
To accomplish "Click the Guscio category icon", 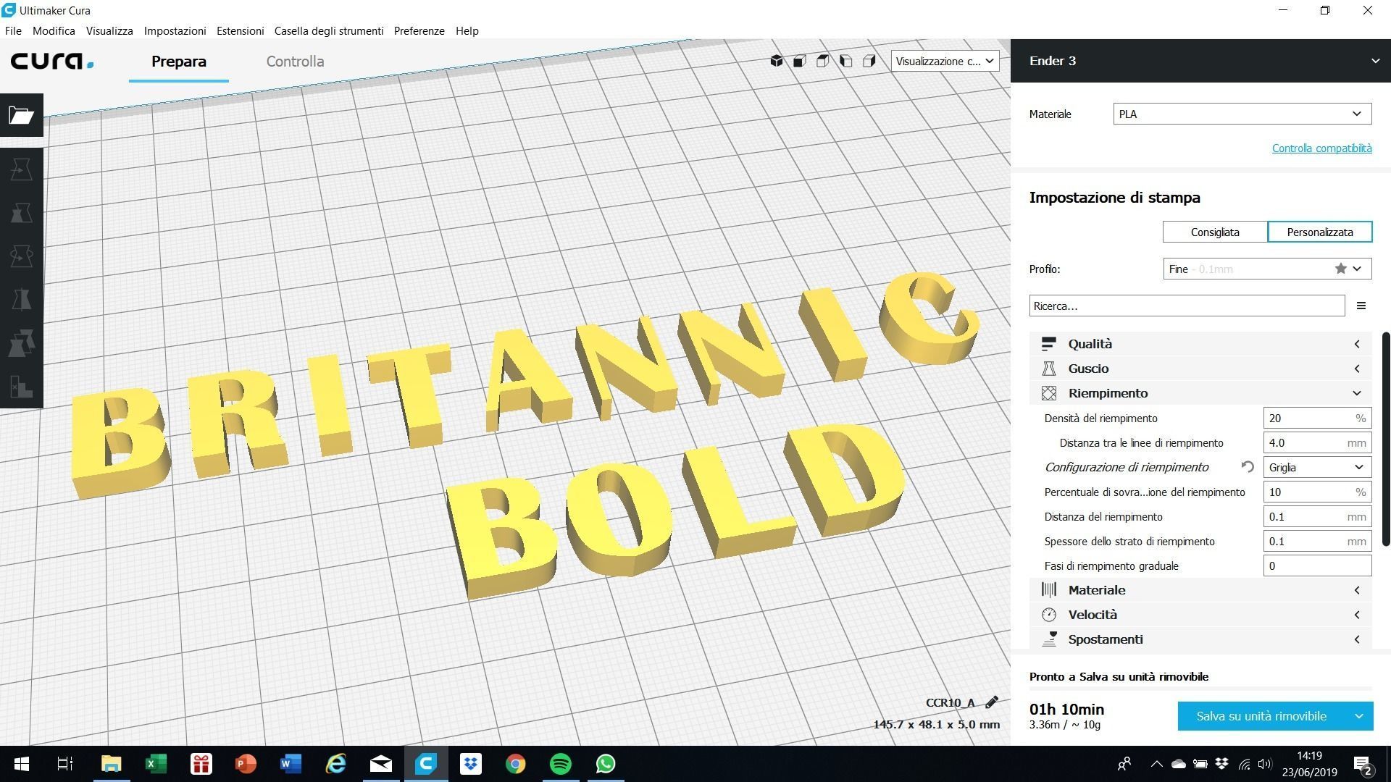I will point(1049,369).
